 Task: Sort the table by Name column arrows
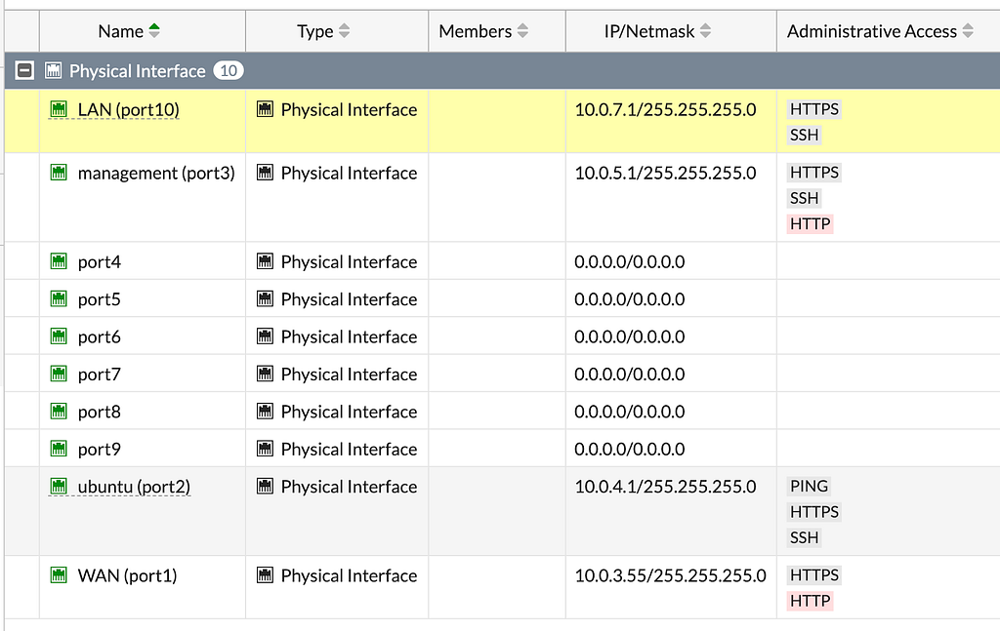coord(154,31)
